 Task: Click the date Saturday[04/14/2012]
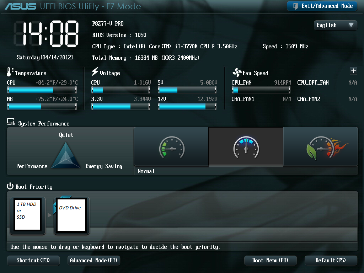pyautogui.click(x=45, y=57)
